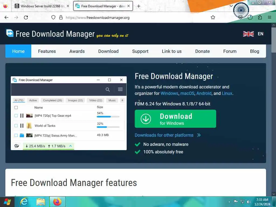
Task: Reload the page with the refresh icon
Action: (26, 18)
